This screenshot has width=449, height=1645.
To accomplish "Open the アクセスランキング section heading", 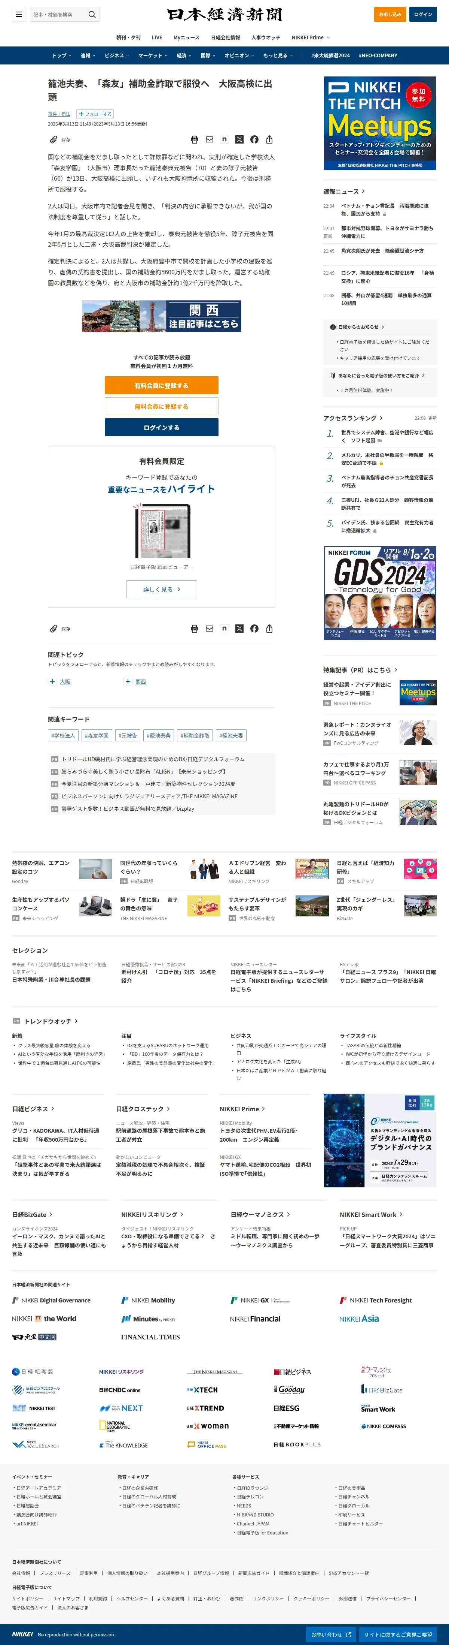I will 353,418.
